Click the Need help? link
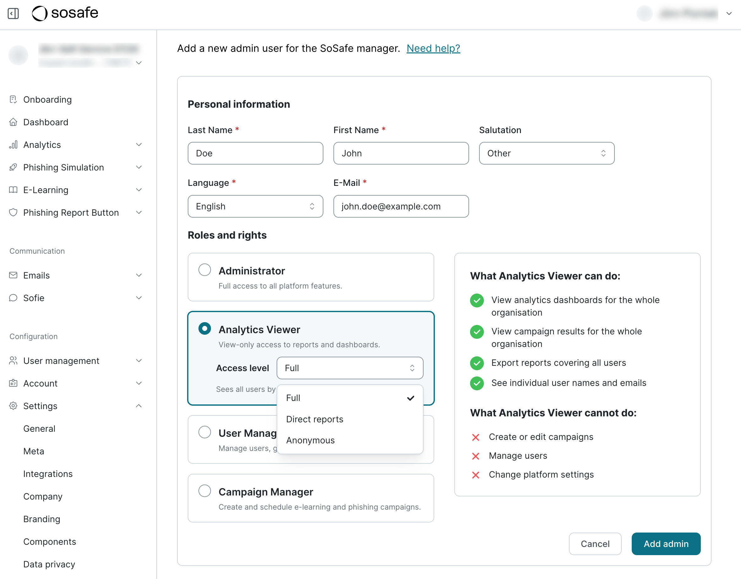Image resolution: width=741 pixels, height=579 pixels. 433,49
